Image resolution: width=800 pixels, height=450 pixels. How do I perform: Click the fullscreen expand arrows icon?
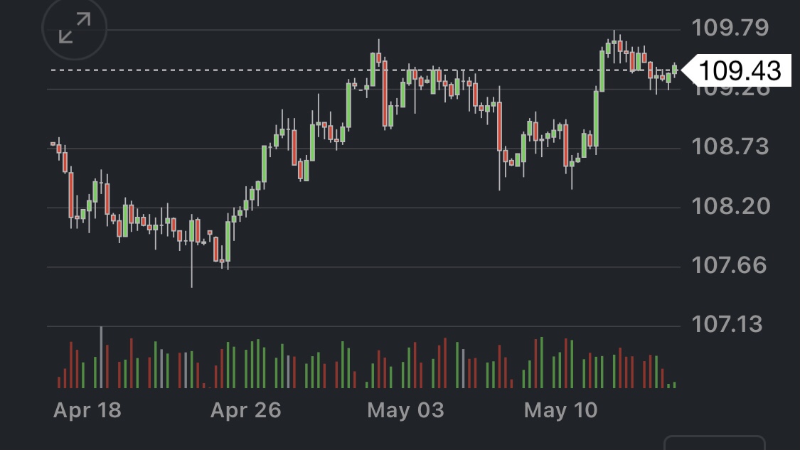click(x=75, y=28)
